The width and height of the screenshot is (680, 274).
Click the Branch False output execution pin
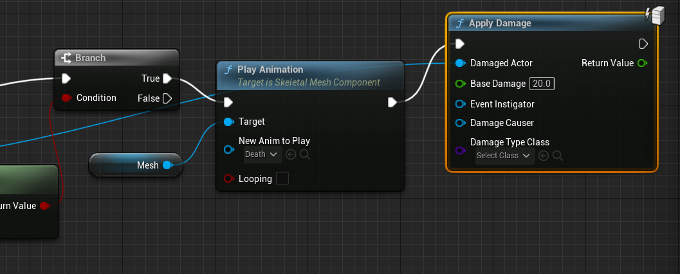coord(167,98)
